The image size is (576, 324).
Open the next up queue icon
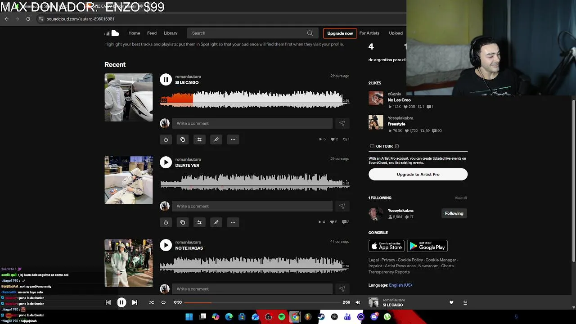pyautogui.click(x=465, y=302)
